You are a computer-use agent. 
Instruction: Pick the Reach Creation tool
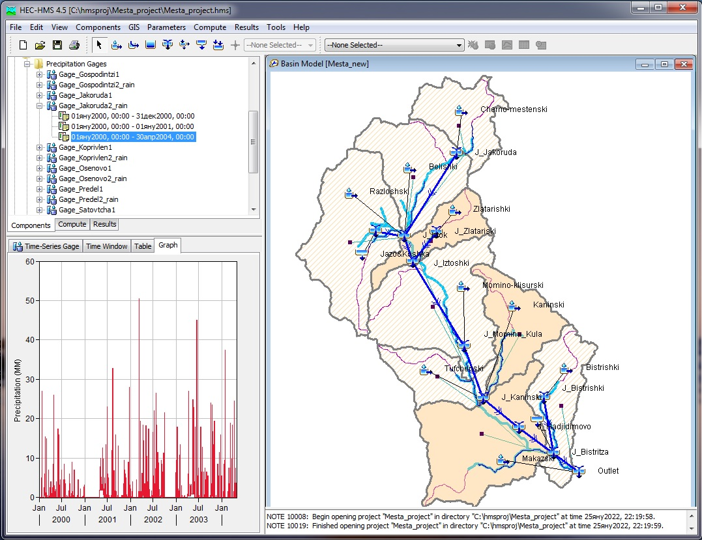pos(134,45)
